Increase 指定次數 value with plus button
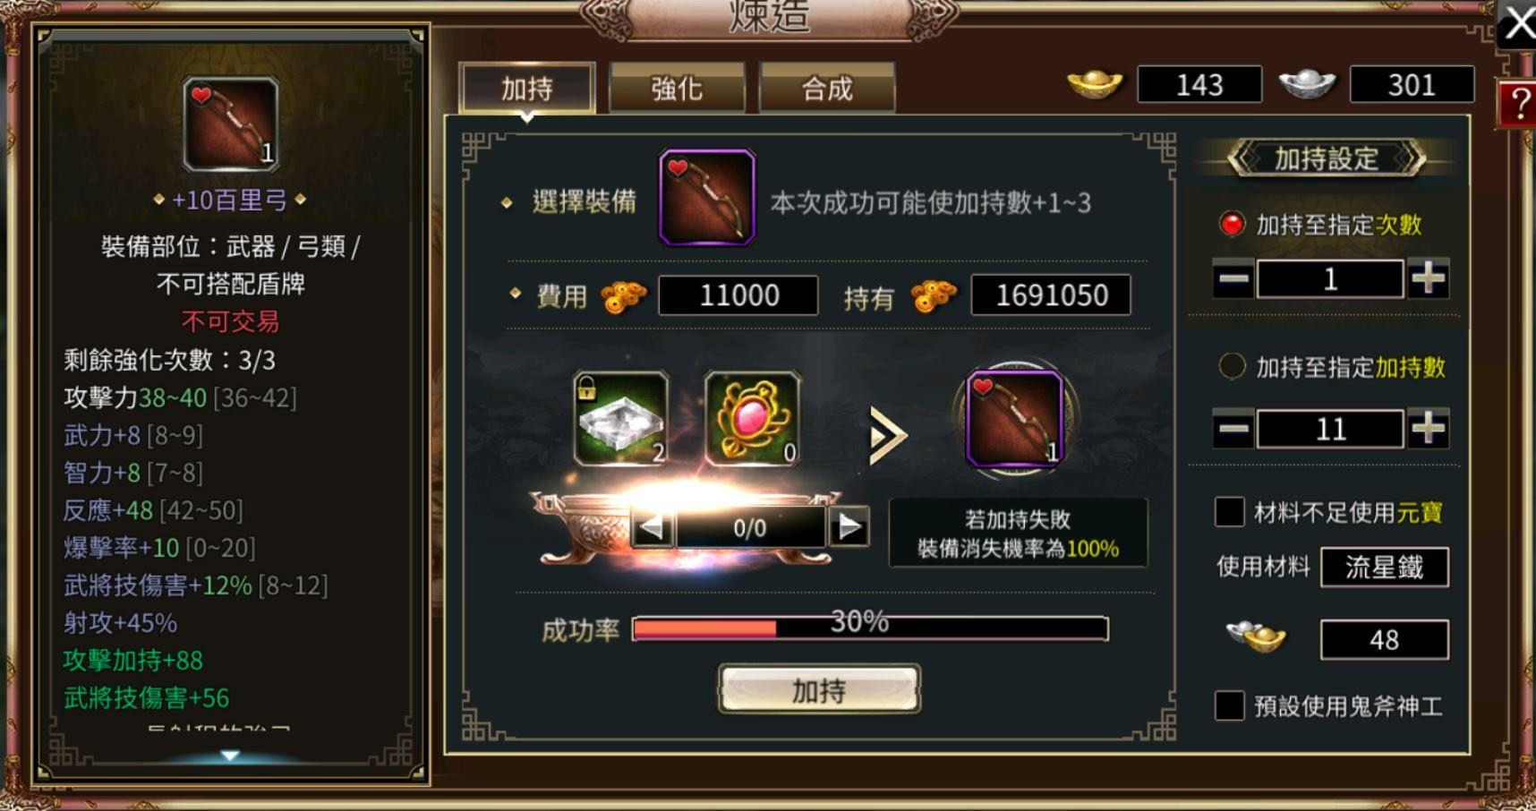This screenshot has width=1536, height=811. (1428, 279)
